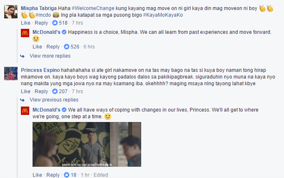Like Princess Espino's comment
The width and height of the screenshot is (284, 178).
(25, 92)
